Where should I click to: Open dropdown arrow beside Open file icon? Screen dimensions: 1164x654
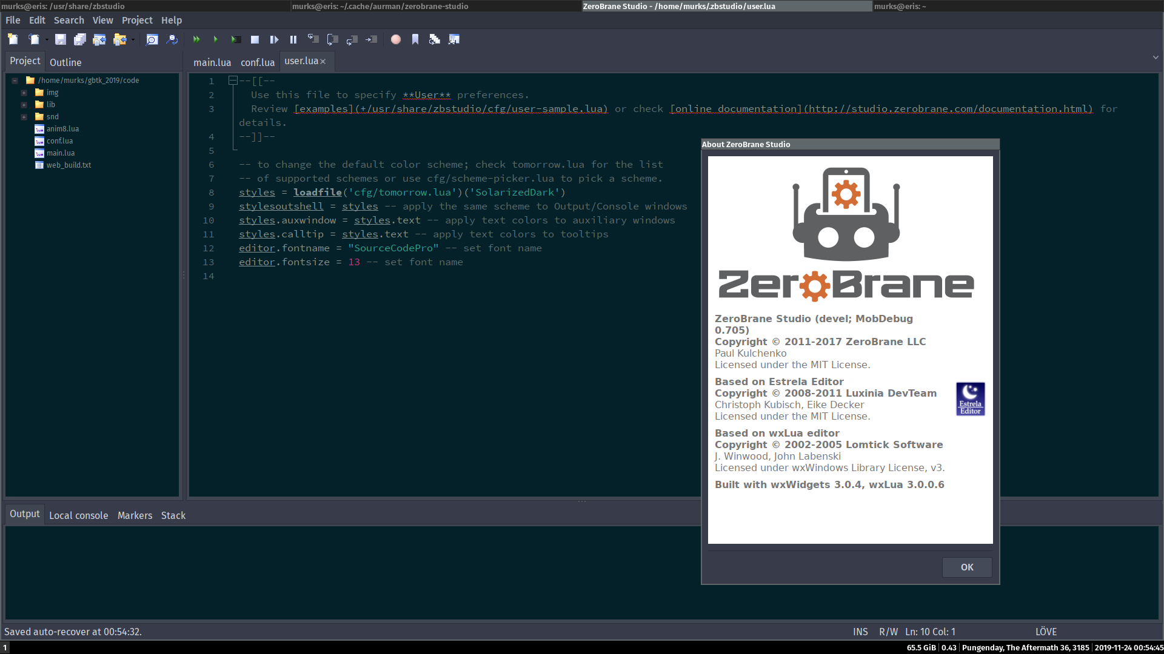pos(47,40)
